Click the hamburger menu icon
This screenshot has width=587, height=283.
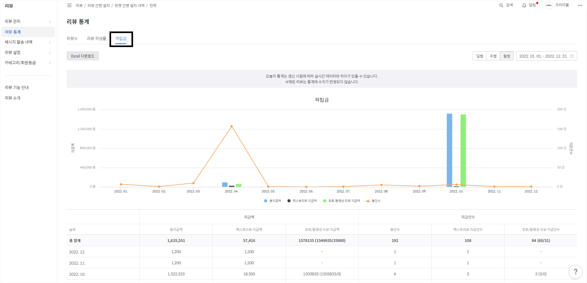click(x=69, y=5)
